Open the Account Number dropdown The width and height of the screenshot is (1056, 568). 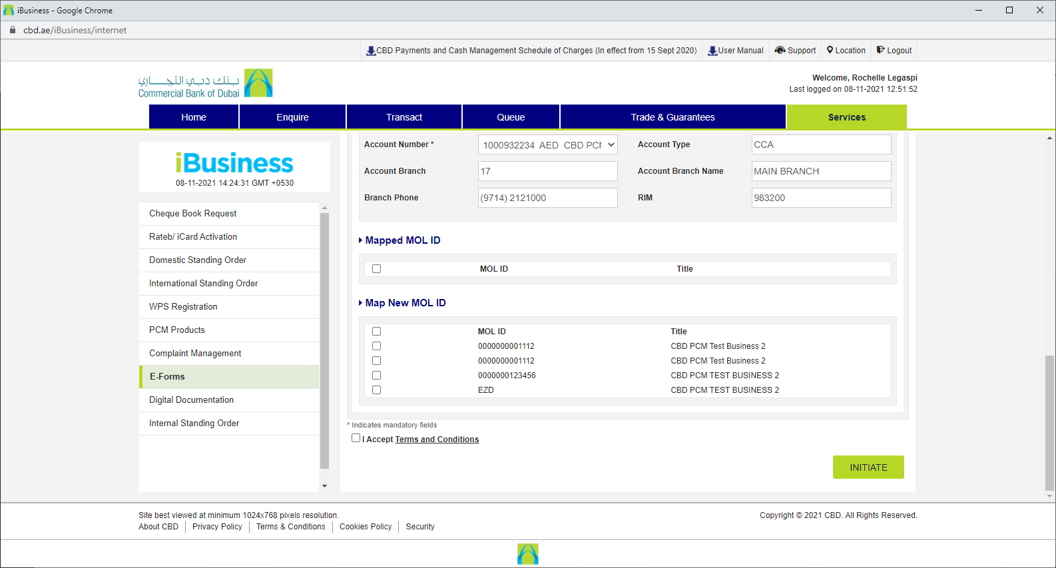tap(547, 144)
